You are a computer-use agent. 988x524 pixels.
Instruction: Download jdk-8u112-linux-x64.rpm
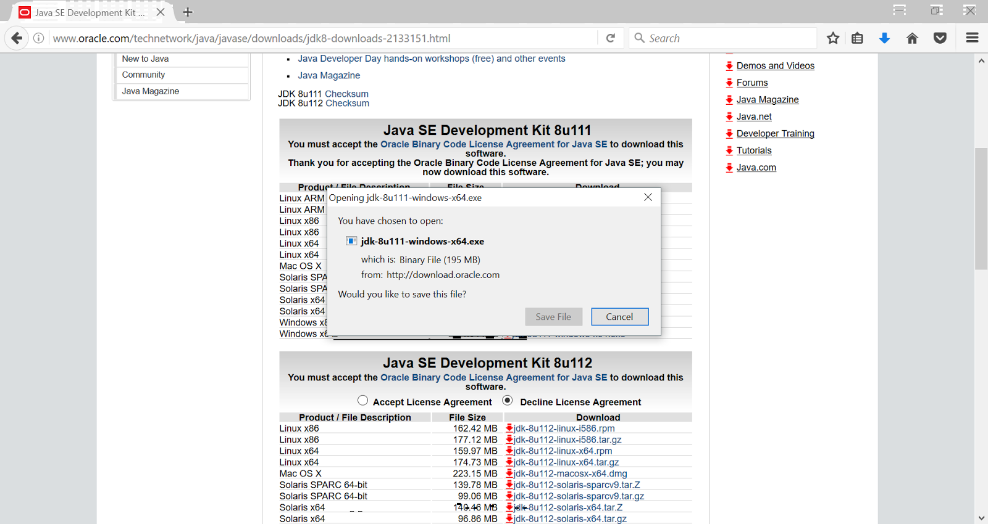coord(563,451)
